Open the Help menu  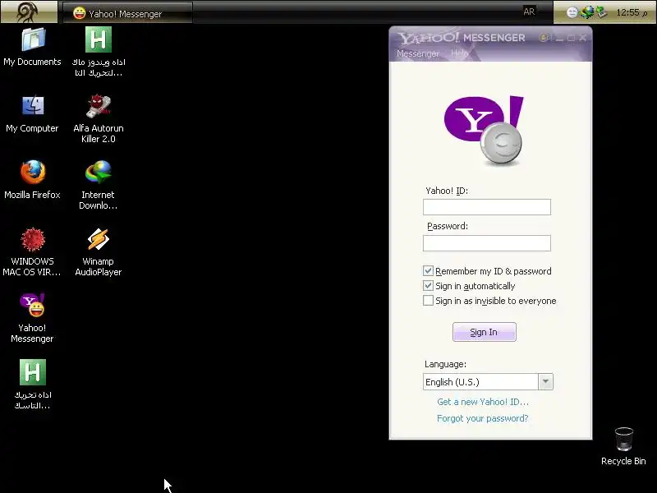click(460, 53)
